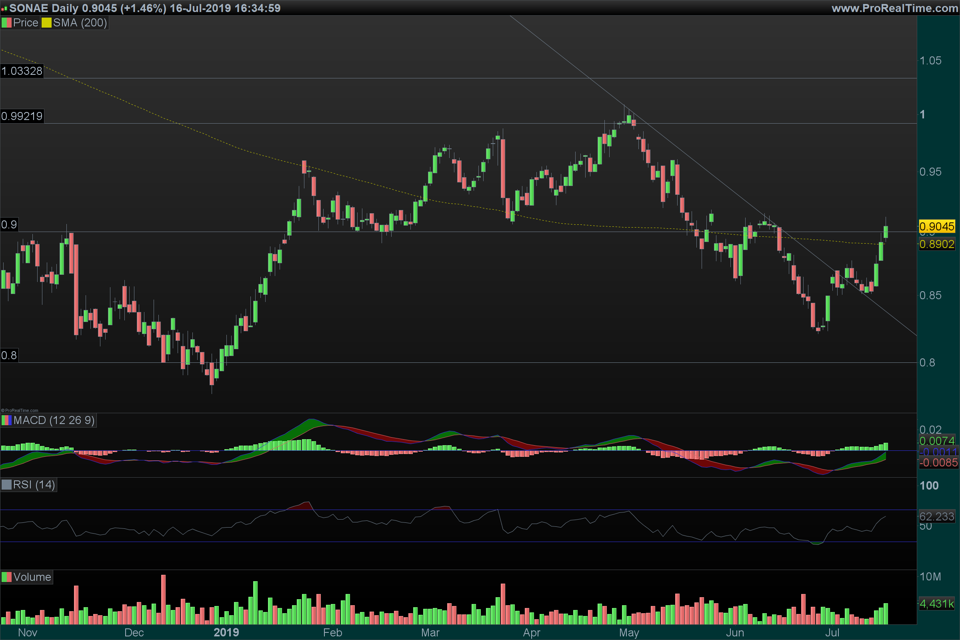Open the www.ProRealTime.com link
Image resolution: width=960 pixels, height=640 pixels.
click(x=895, y=8)
